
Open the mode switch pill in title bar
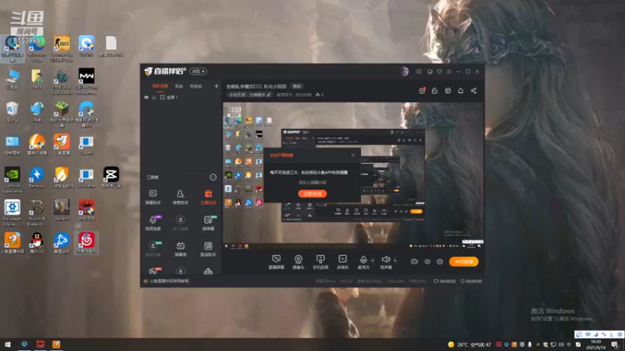(198, 72)
